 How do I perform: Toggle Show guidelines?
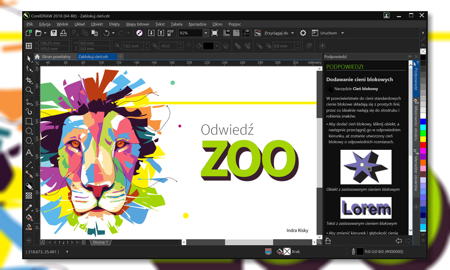(246, 33)
